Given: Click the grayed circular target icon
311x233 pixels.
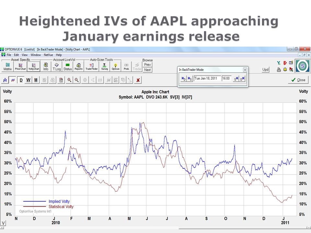Looking at the screenshot, I should 85,80.
